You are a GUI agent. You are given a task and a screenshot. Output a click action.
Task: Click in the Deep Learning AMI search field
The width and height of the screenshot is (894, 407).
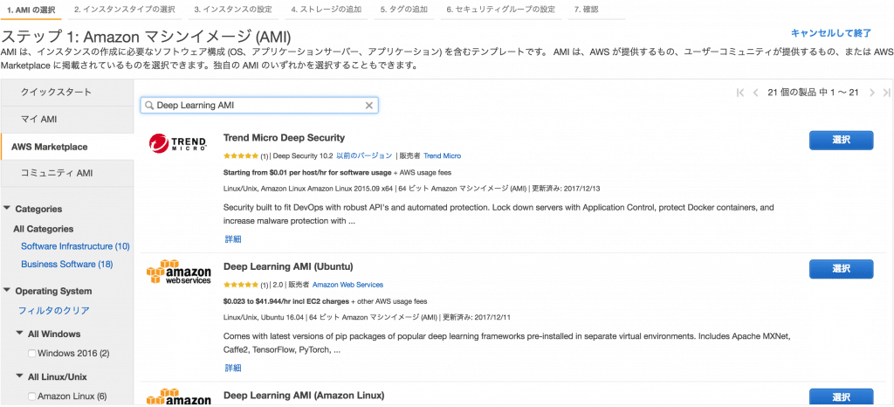tap(259, 106)
